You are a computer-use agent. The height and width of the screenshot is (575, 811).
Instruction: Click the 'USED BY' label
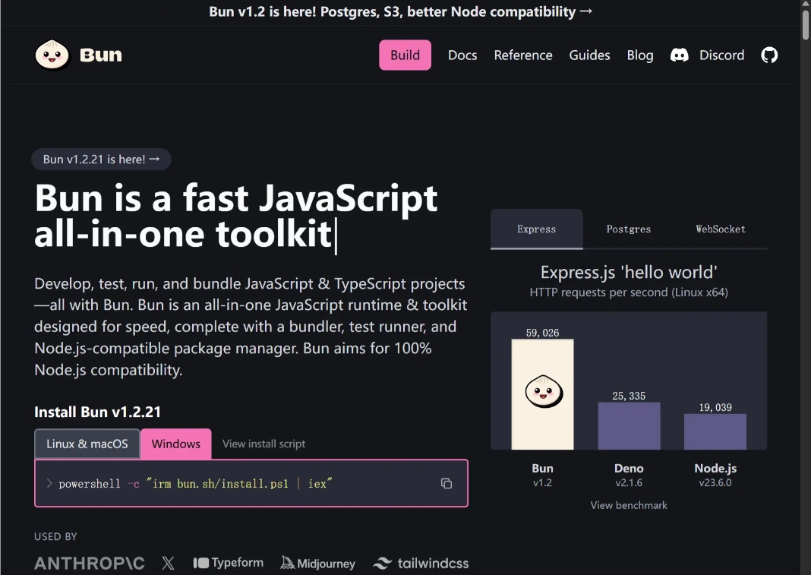55,537
